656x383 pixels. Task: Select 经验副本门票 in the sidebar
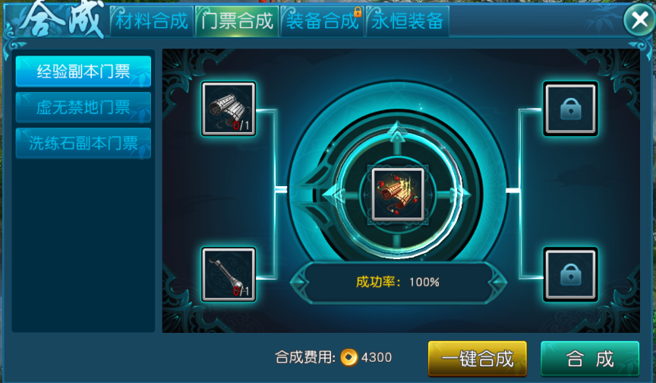[x=84, y=71]
